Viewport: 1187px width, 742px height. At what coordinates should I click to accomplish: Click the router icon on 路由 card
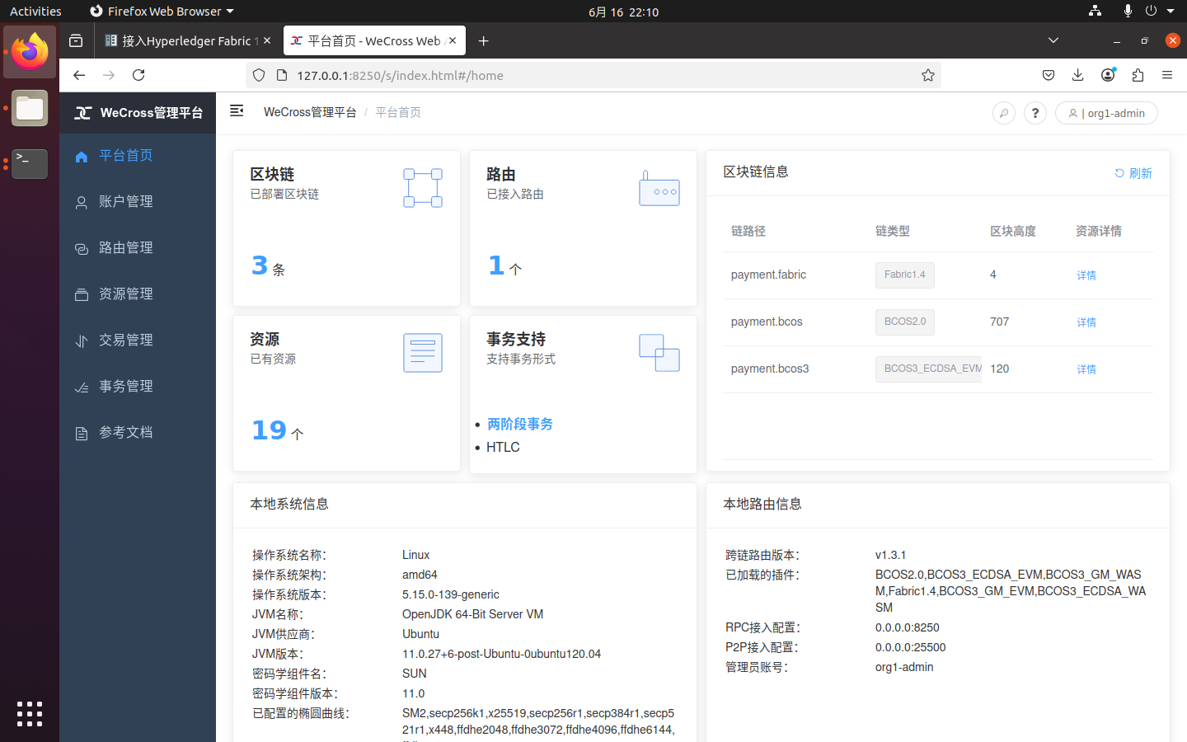(659, 188)
